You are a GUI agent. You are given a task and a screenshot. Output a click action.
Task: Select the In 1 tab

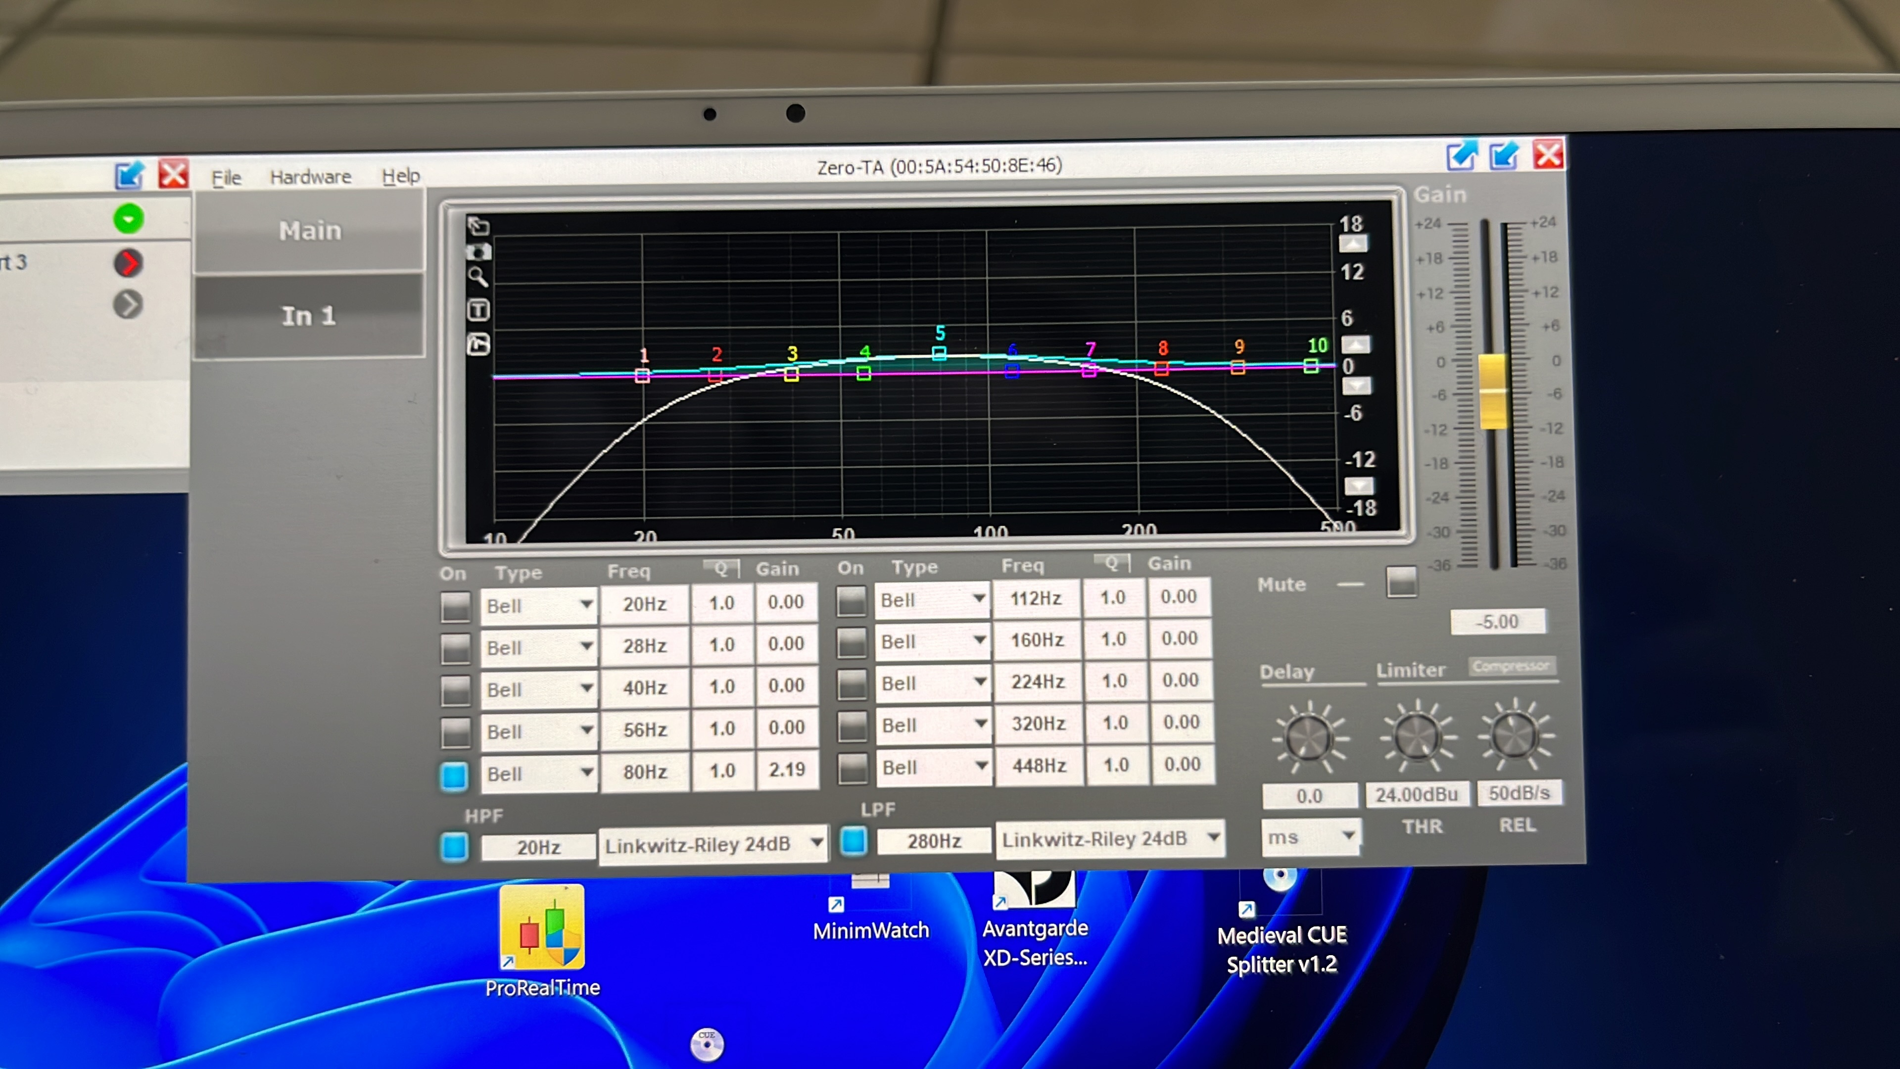point(309,316)
